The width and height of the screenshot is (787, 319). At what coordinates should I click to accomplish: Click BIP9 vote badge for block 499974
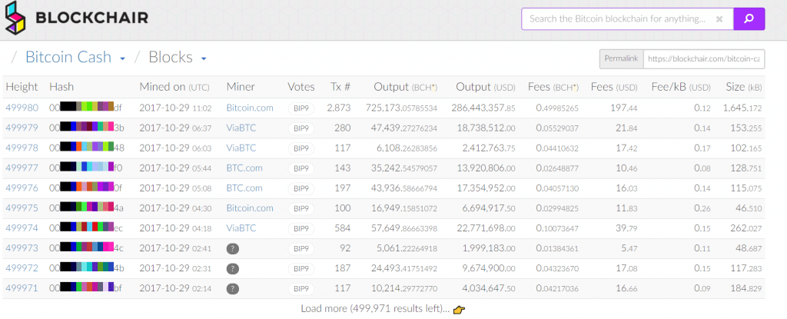(301, 228)
